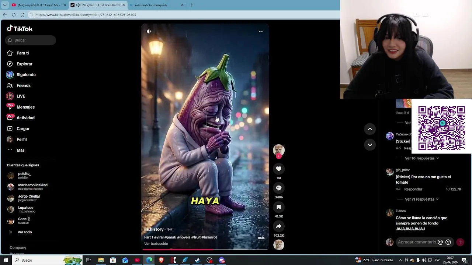Like gin_privv's comment with 122.7K heart
472x265 pixels.
tap(454, 189)
